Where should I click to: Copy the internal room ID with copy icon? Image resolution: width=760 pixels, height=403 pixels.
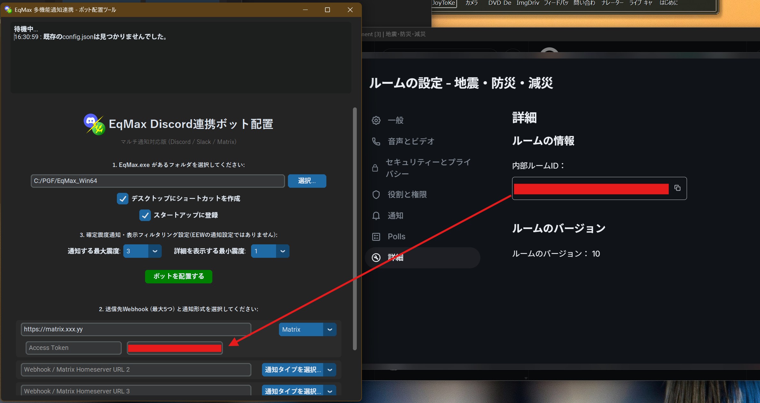click(678, 188)
